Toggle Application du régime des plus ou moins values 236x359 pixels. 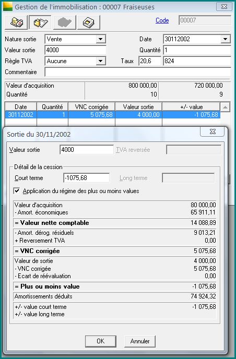click(x=17, y=191)
